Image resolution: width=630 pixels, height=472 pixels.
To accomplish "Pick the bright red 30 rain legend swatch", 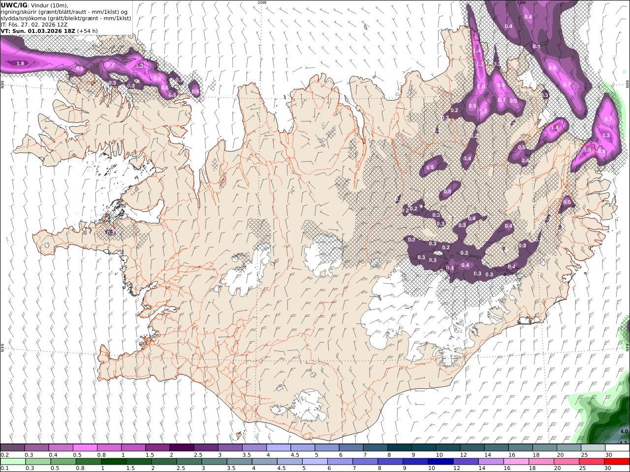I will 616,461.
